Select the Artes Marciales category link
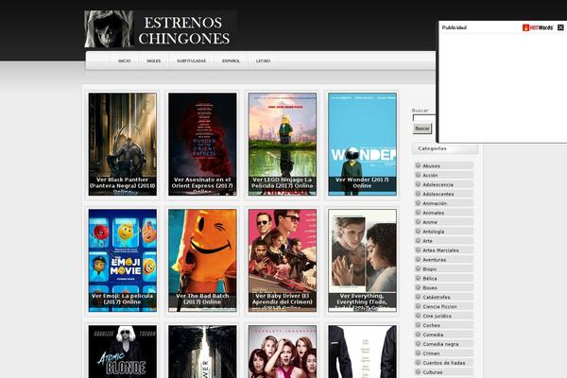The height and width of the screenshot is (378, 567). [440, 250]
